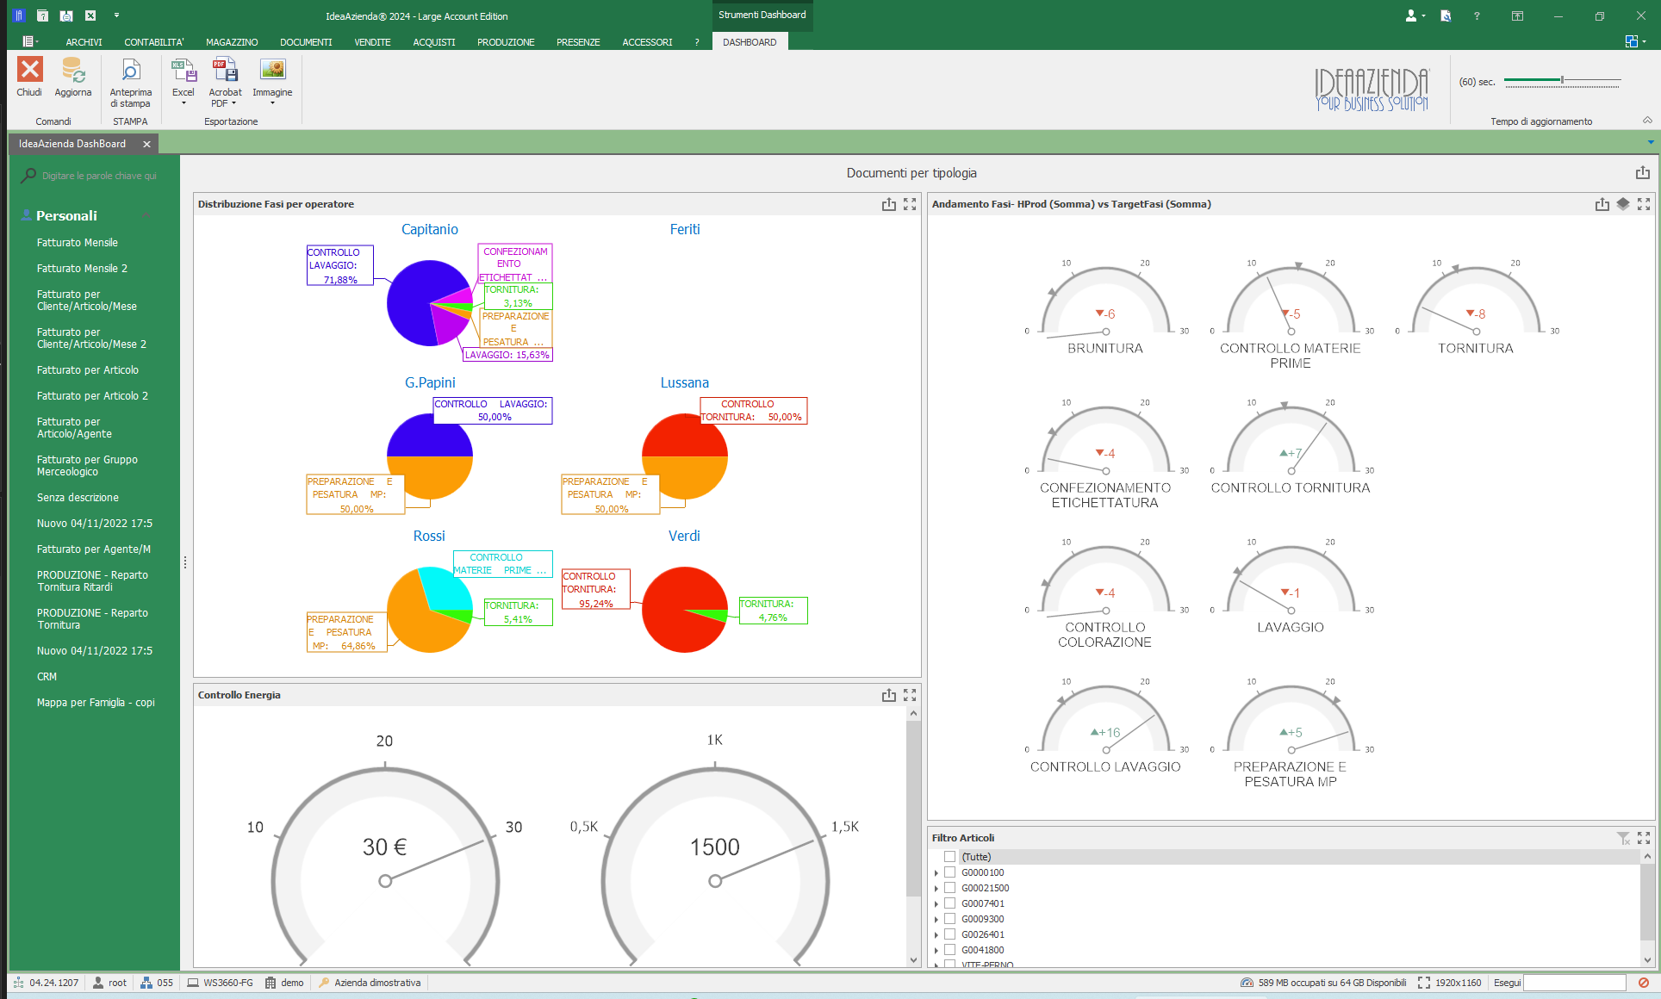Expand the G0041800 tree node
This screenshot has height=999, width=1661.
coord(936,951)
